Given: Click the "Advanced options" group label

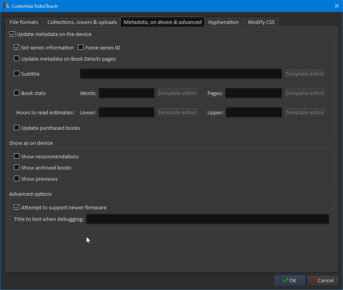Looking at the screenshot, I should click(x=31, y=194).
